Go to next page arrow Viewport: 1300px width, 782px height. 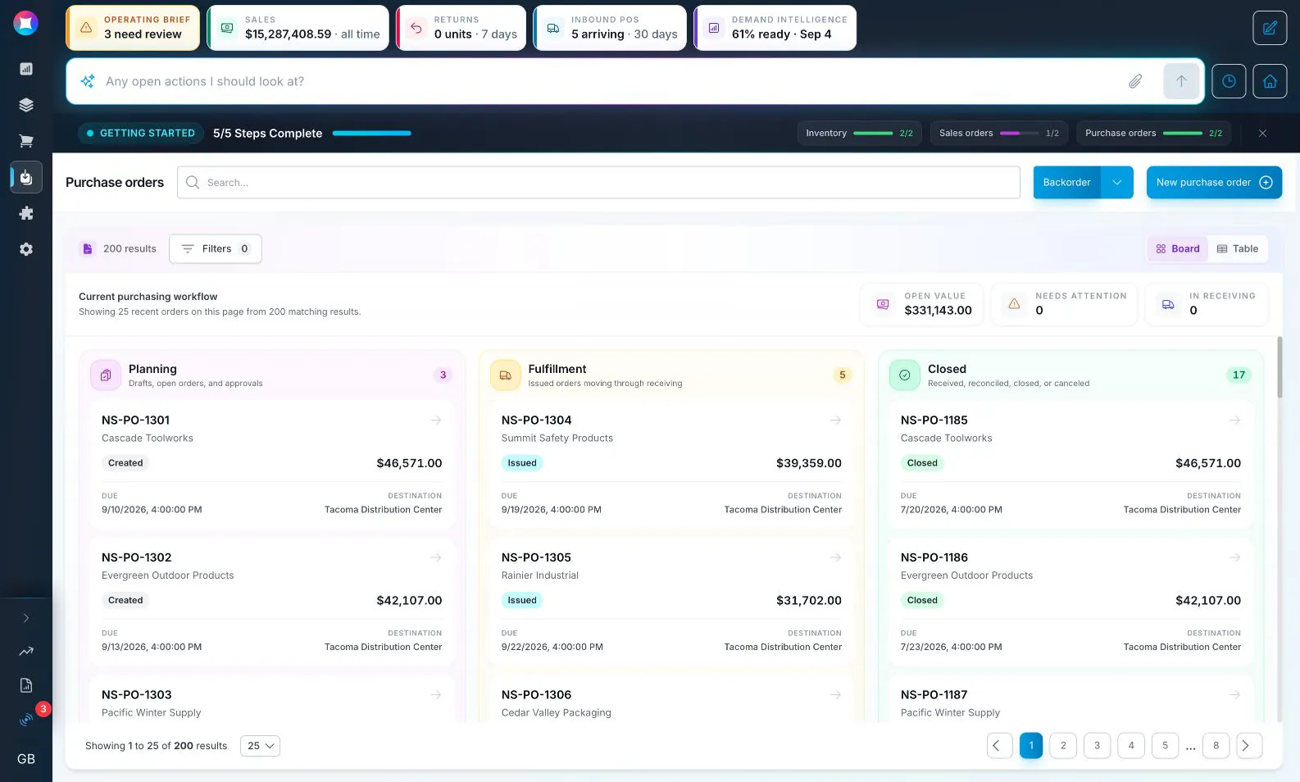pos(1249,745)
